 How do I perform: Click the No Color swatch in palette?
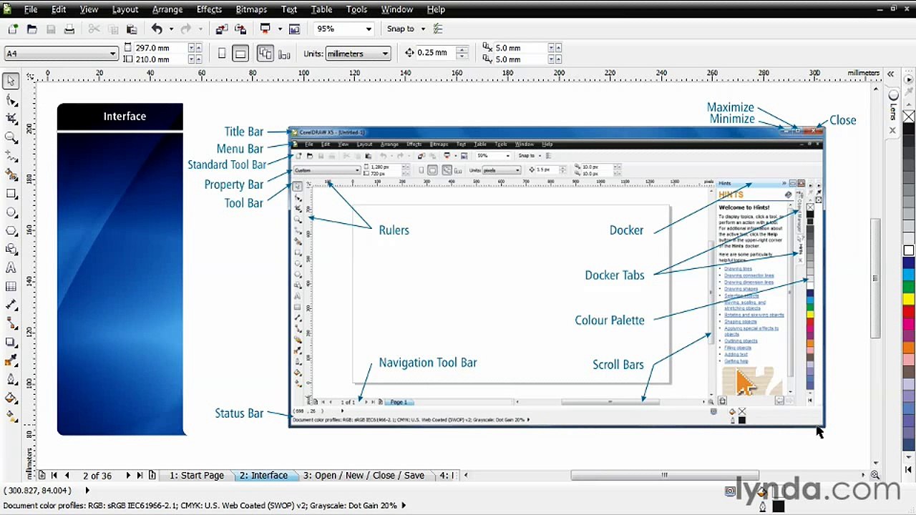[x=909, y=117]
